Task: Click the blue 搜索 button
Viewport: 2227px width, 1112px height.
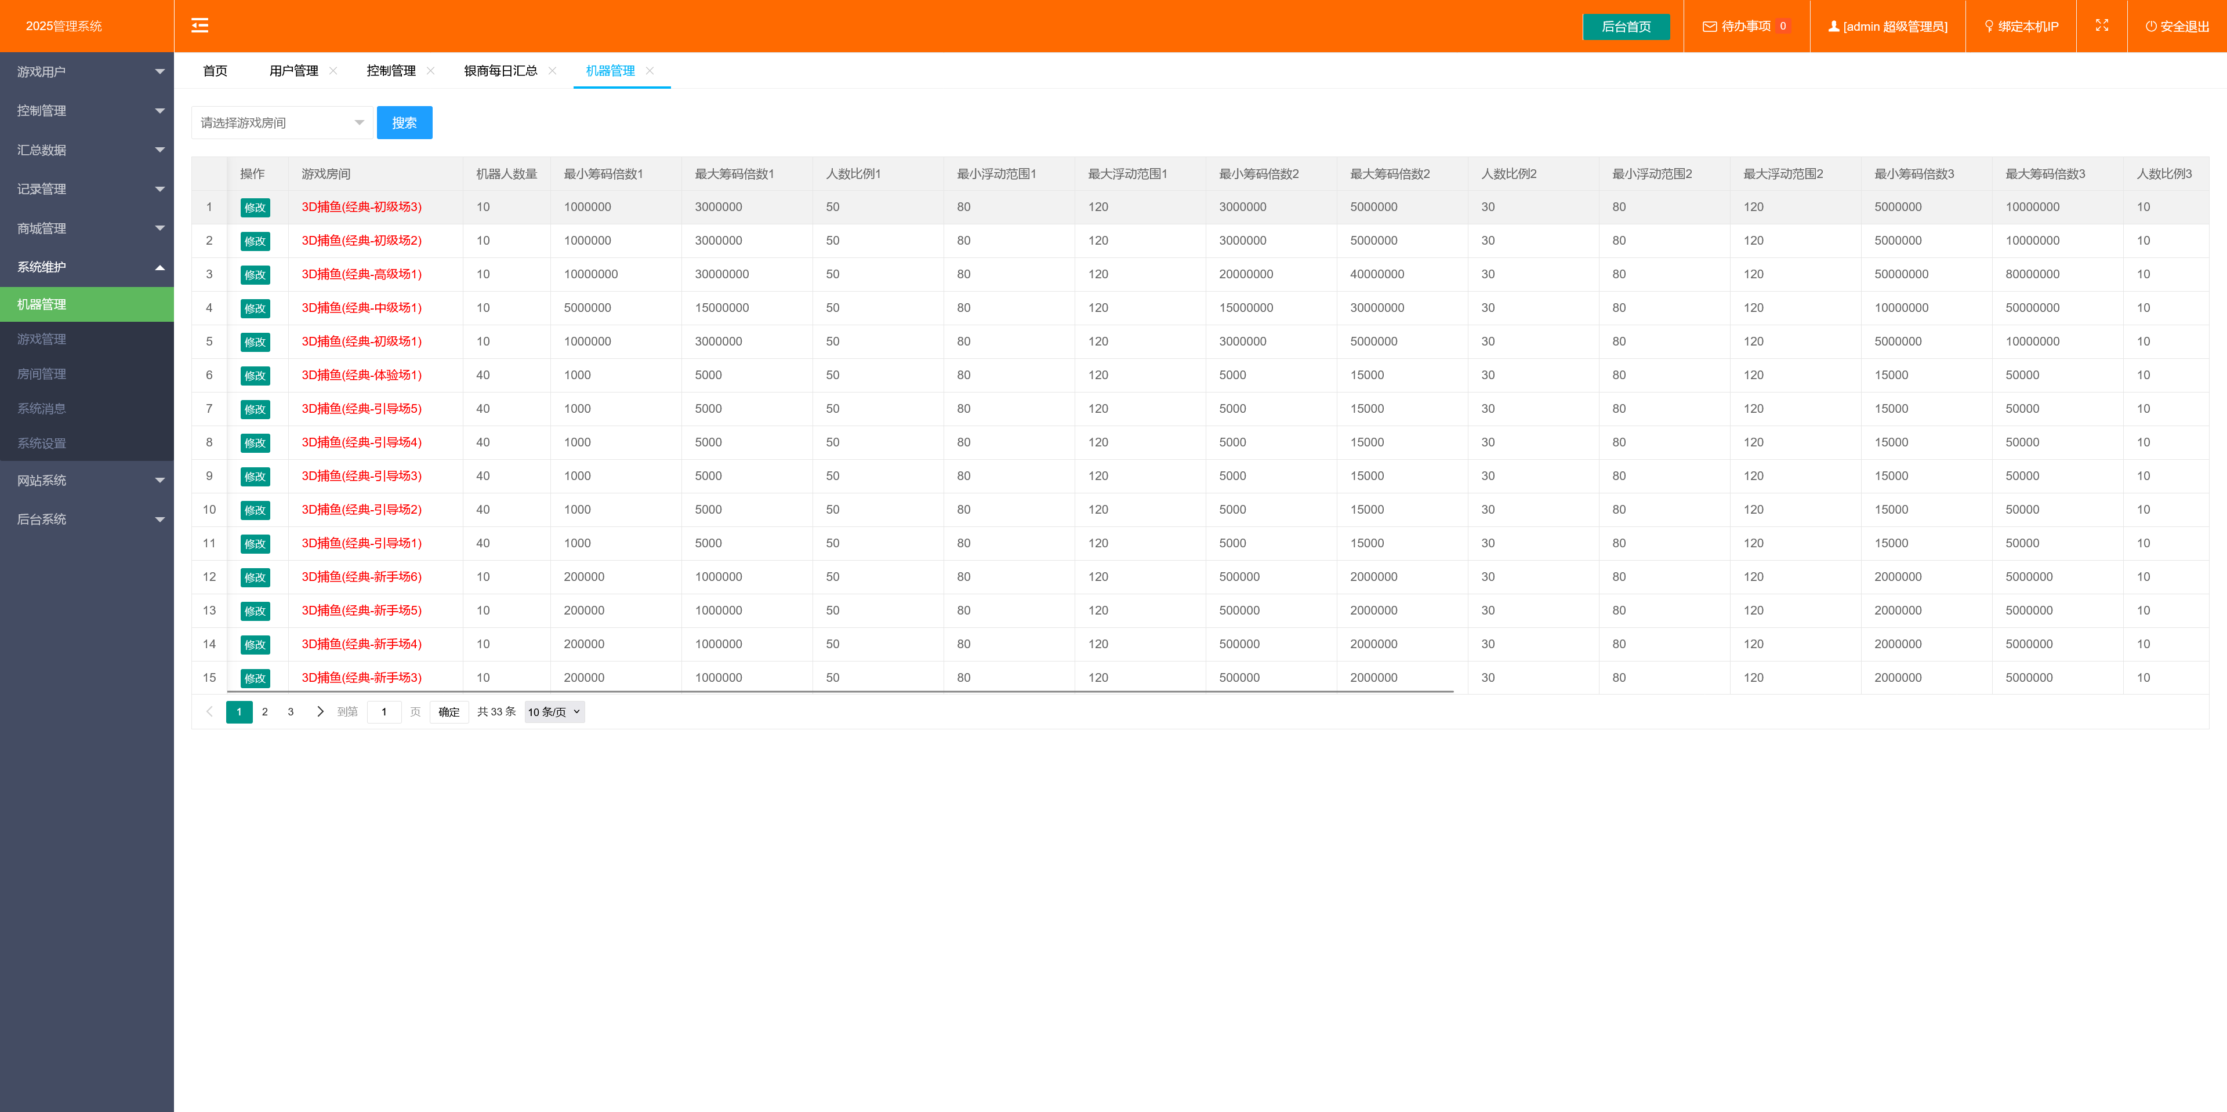Action: click(x=404, y=123)
